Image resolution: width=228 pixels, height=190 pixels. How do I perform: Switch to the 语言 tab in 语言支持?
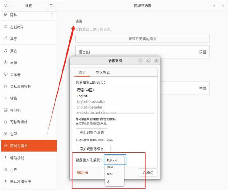pyautogui.click(x=82, y=72)
